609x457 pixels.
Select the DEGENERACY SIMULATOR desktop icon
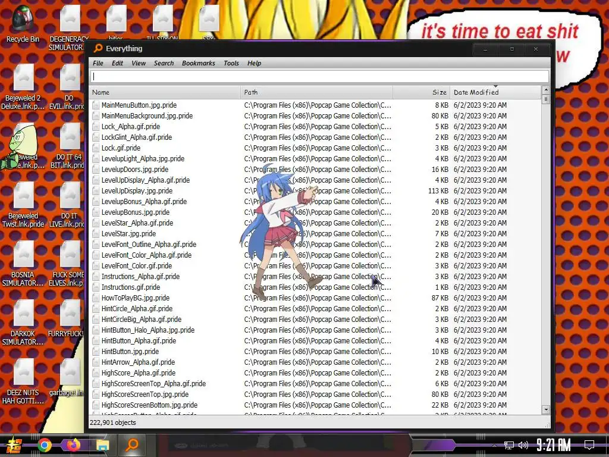[x=69, y=27]
